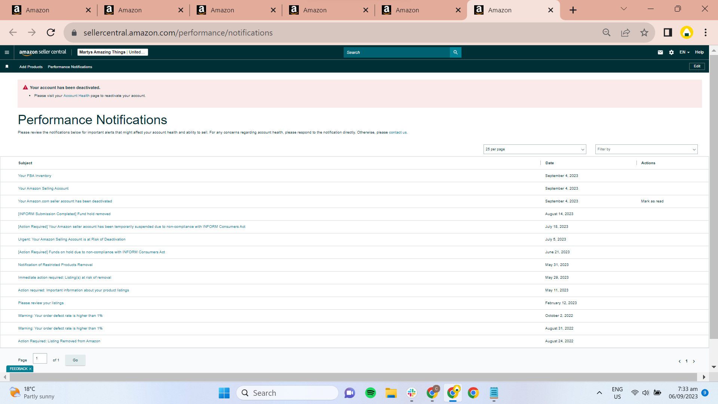Open the Martys Amazing Things account switcher
Image resolution: width=718 pixels, height=404 pixels.
click(x=113, y=52)
